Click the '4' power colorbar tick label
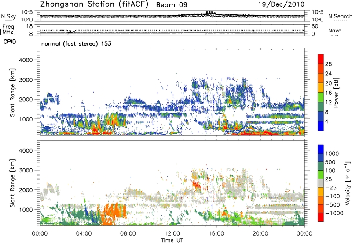The width and height of the screenshot is (352, 243). [x=326, y=121]
